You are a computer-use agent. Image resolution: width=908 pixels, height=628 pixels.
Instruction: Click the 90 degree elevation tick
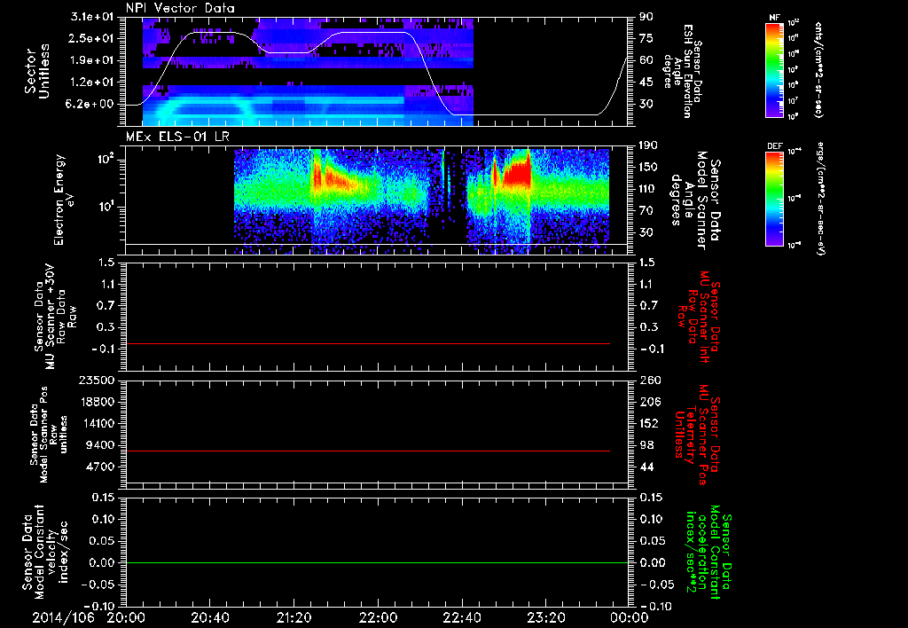pyautogui.click(x=646, y=17)
